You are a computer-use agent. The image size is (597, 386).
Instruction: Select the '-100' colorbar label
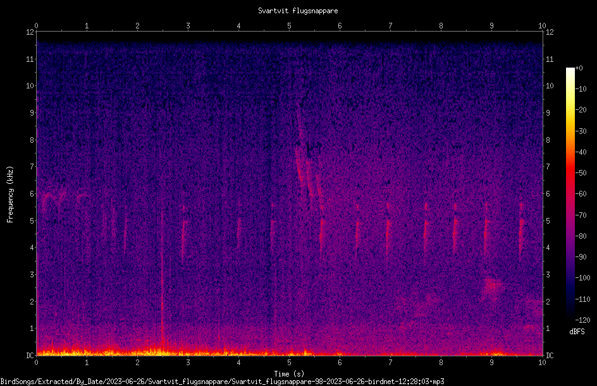coord(583,278)
